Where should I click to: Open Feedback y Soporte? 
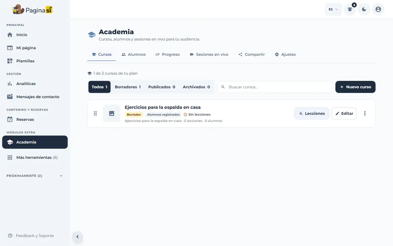tap(31, 236)
